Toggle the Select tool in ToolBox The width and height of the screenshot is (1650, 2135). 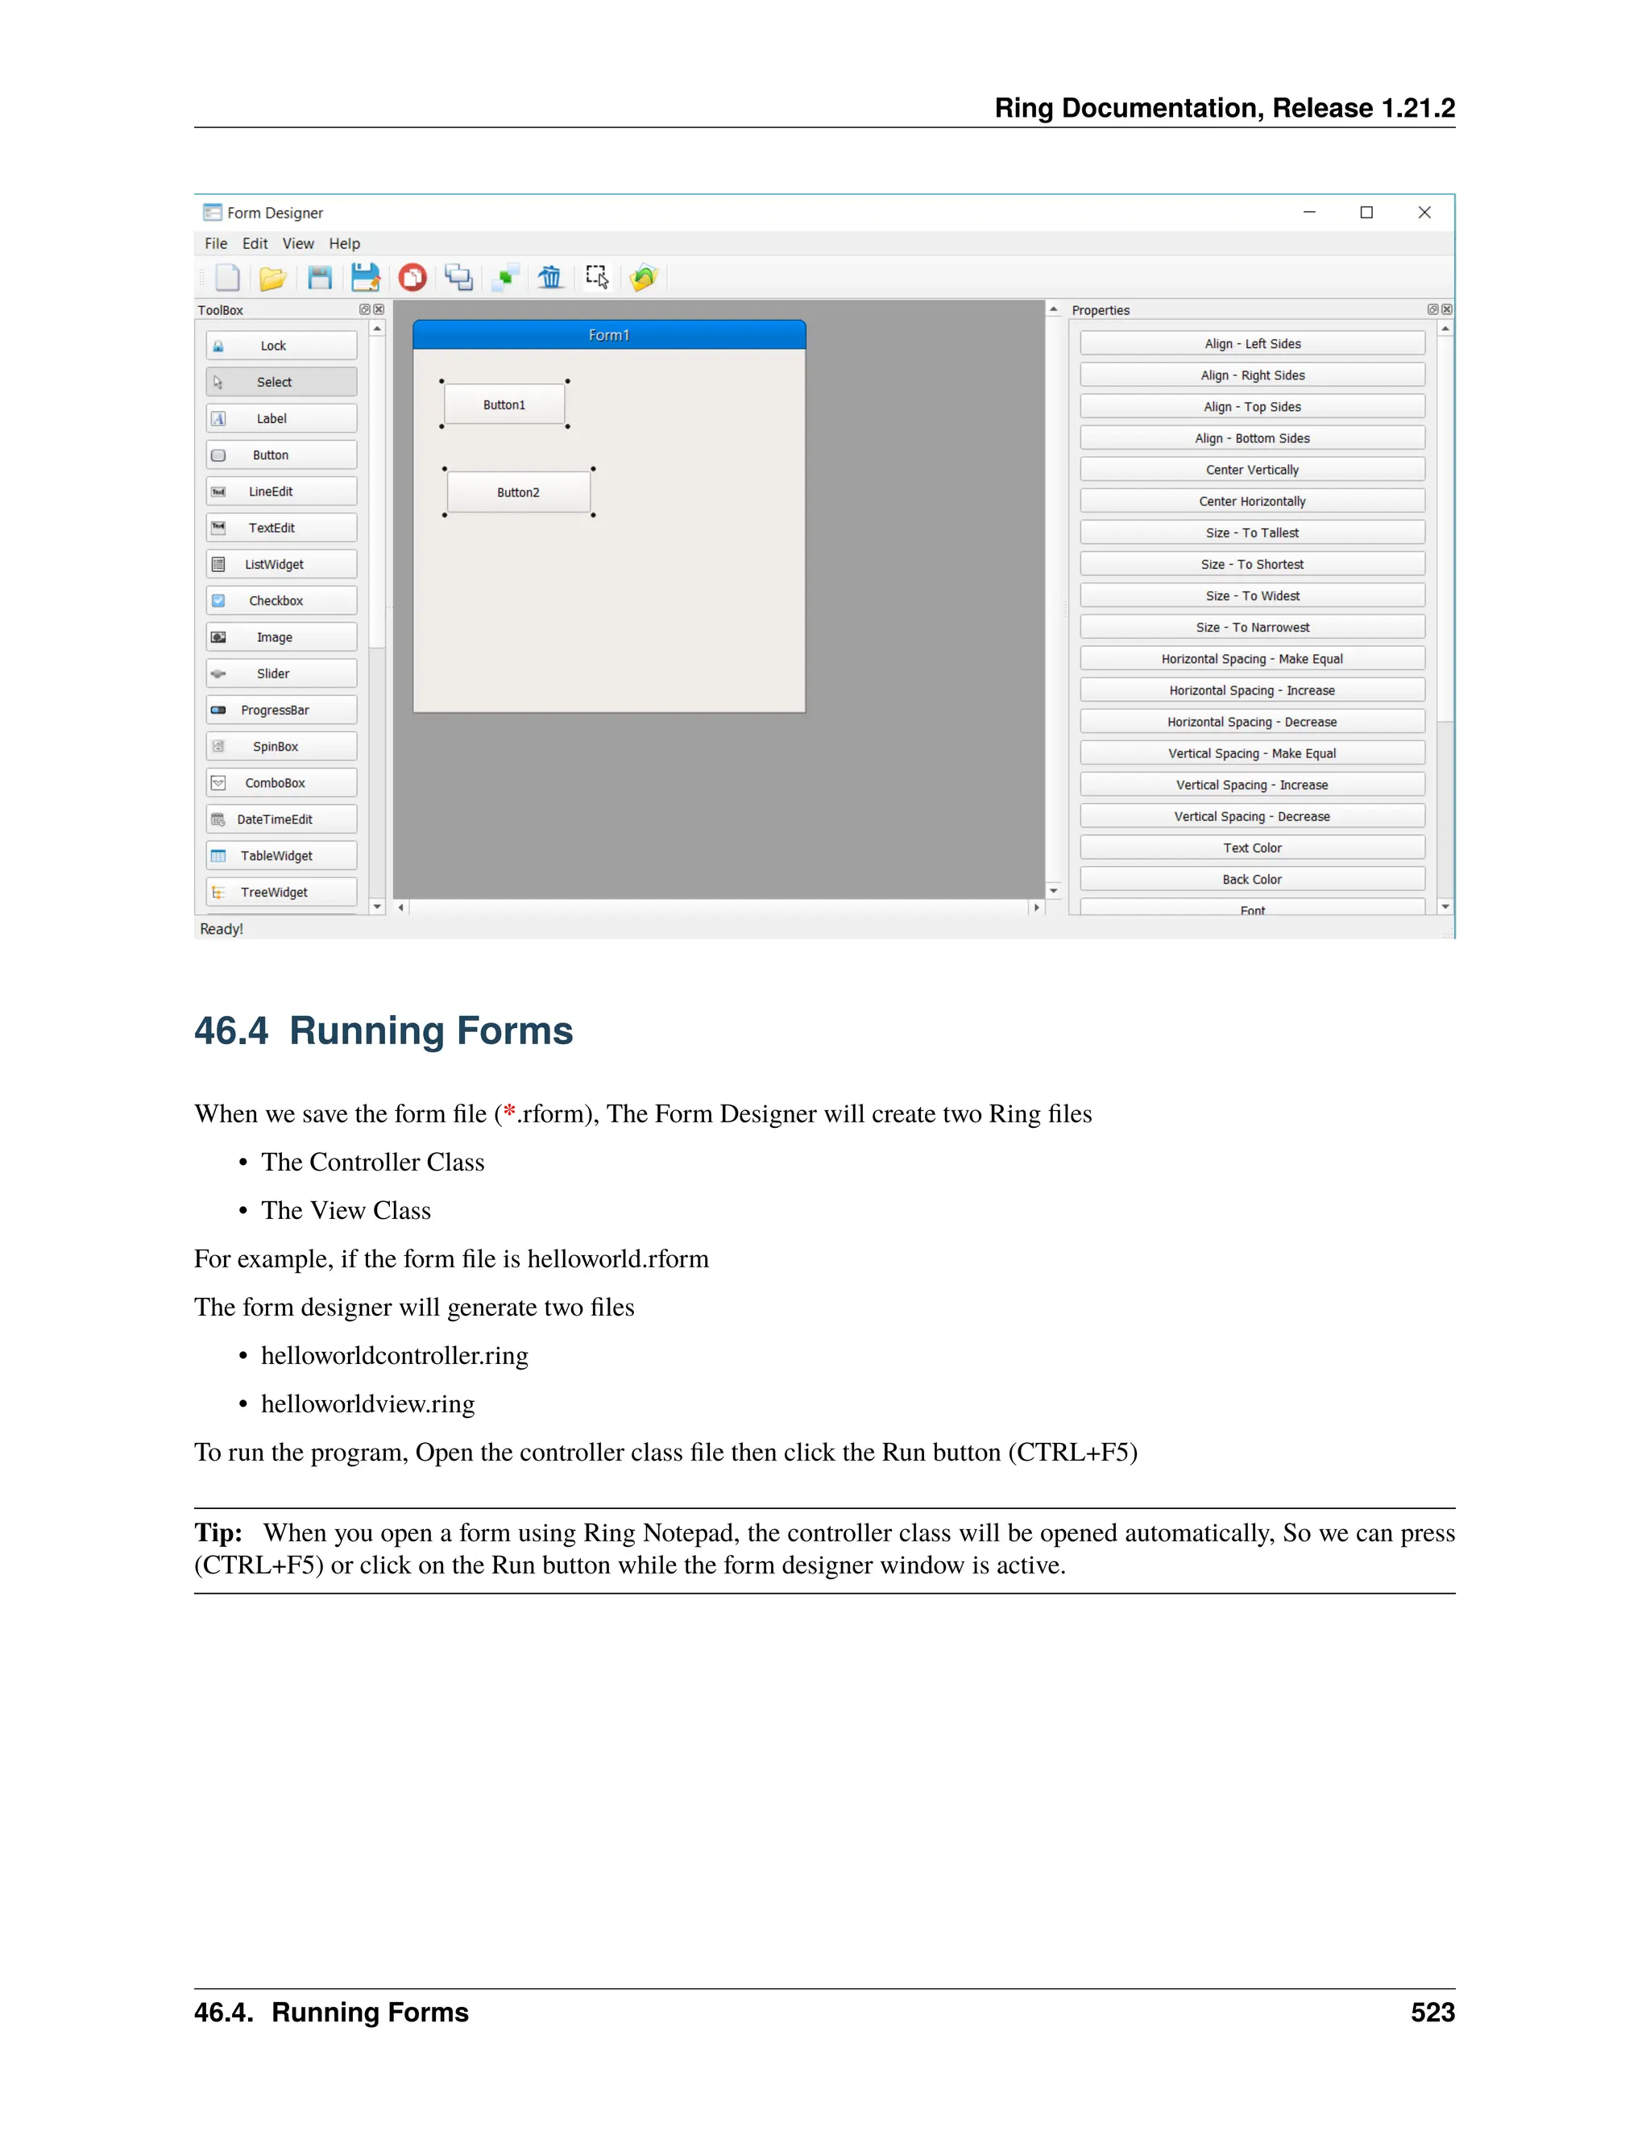281,382
